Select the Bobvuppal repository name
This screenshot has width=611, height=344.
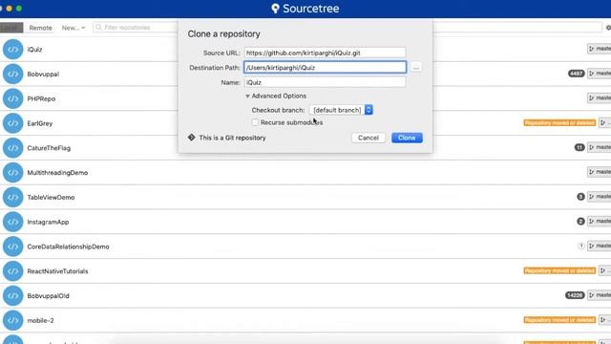click(43, 75)
